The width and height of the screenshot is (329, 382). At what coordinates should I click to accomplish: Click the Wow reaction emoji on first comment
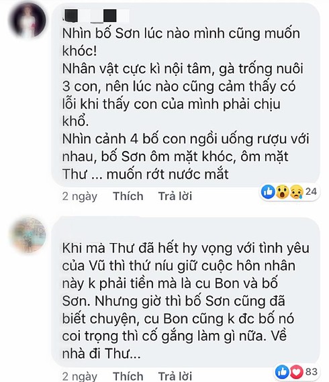(x=283, y=192)
